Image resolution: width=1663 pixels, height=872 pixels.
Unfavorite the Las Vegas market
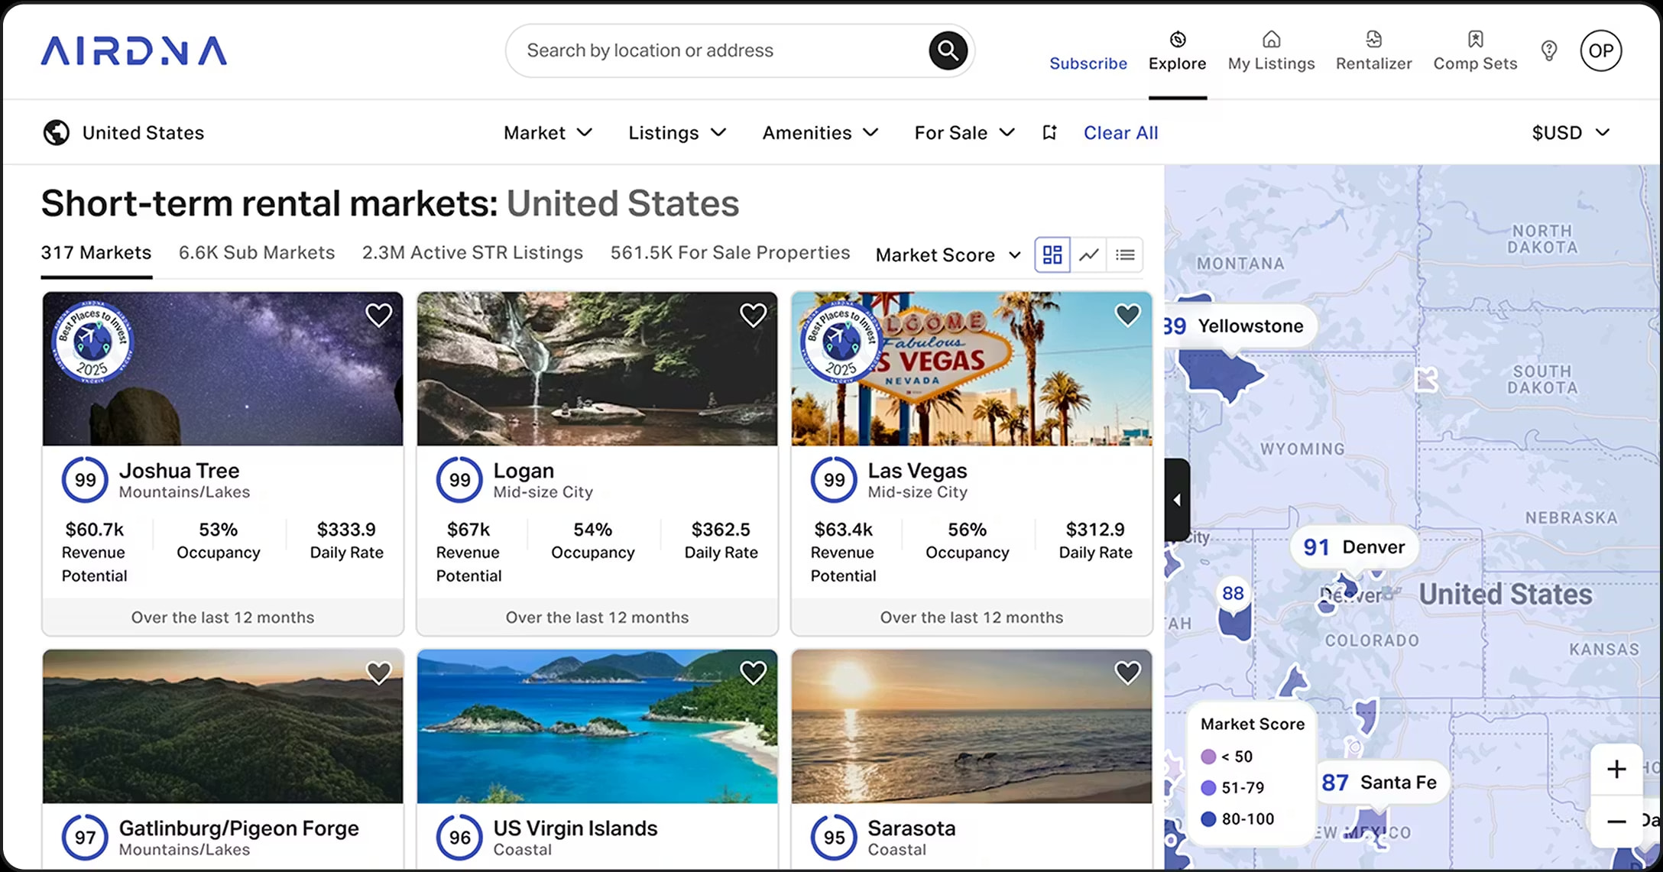(1127, 314)
